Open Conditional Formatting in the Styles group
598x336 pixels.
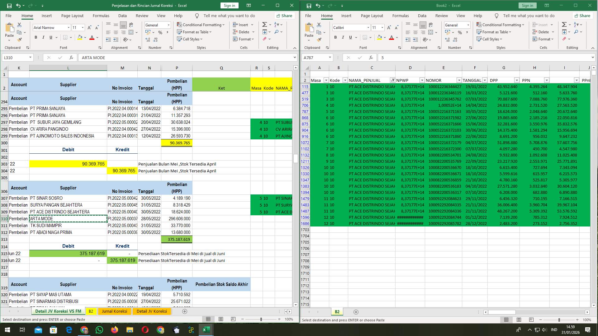point(201,25)
